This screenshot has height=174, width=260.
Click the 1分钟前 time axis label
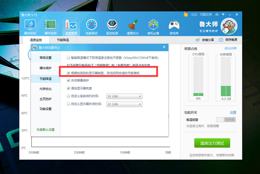pyautogui.click(x=125, y=152)
